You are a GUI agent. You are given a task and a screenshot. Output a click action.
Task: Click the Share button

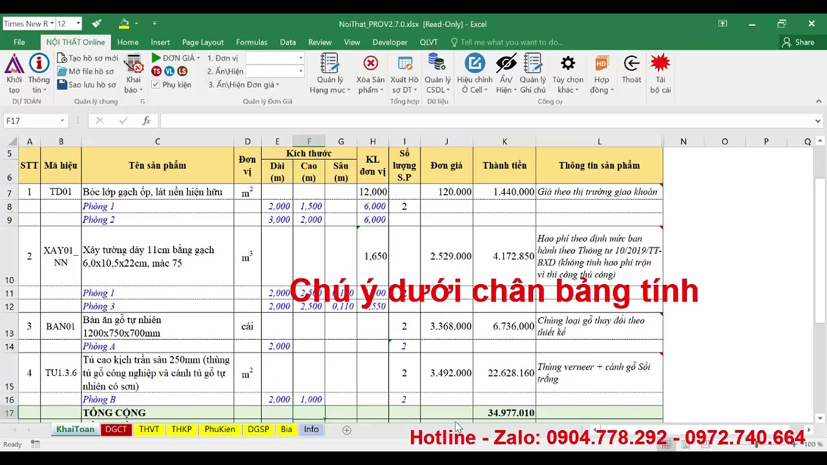(x=798, y=42)
